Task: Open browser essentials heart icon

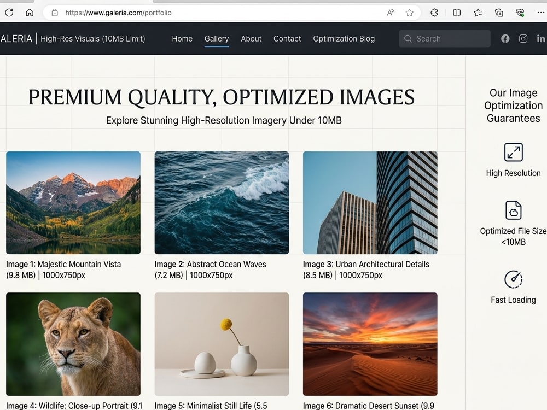Action: pos(520,13)
